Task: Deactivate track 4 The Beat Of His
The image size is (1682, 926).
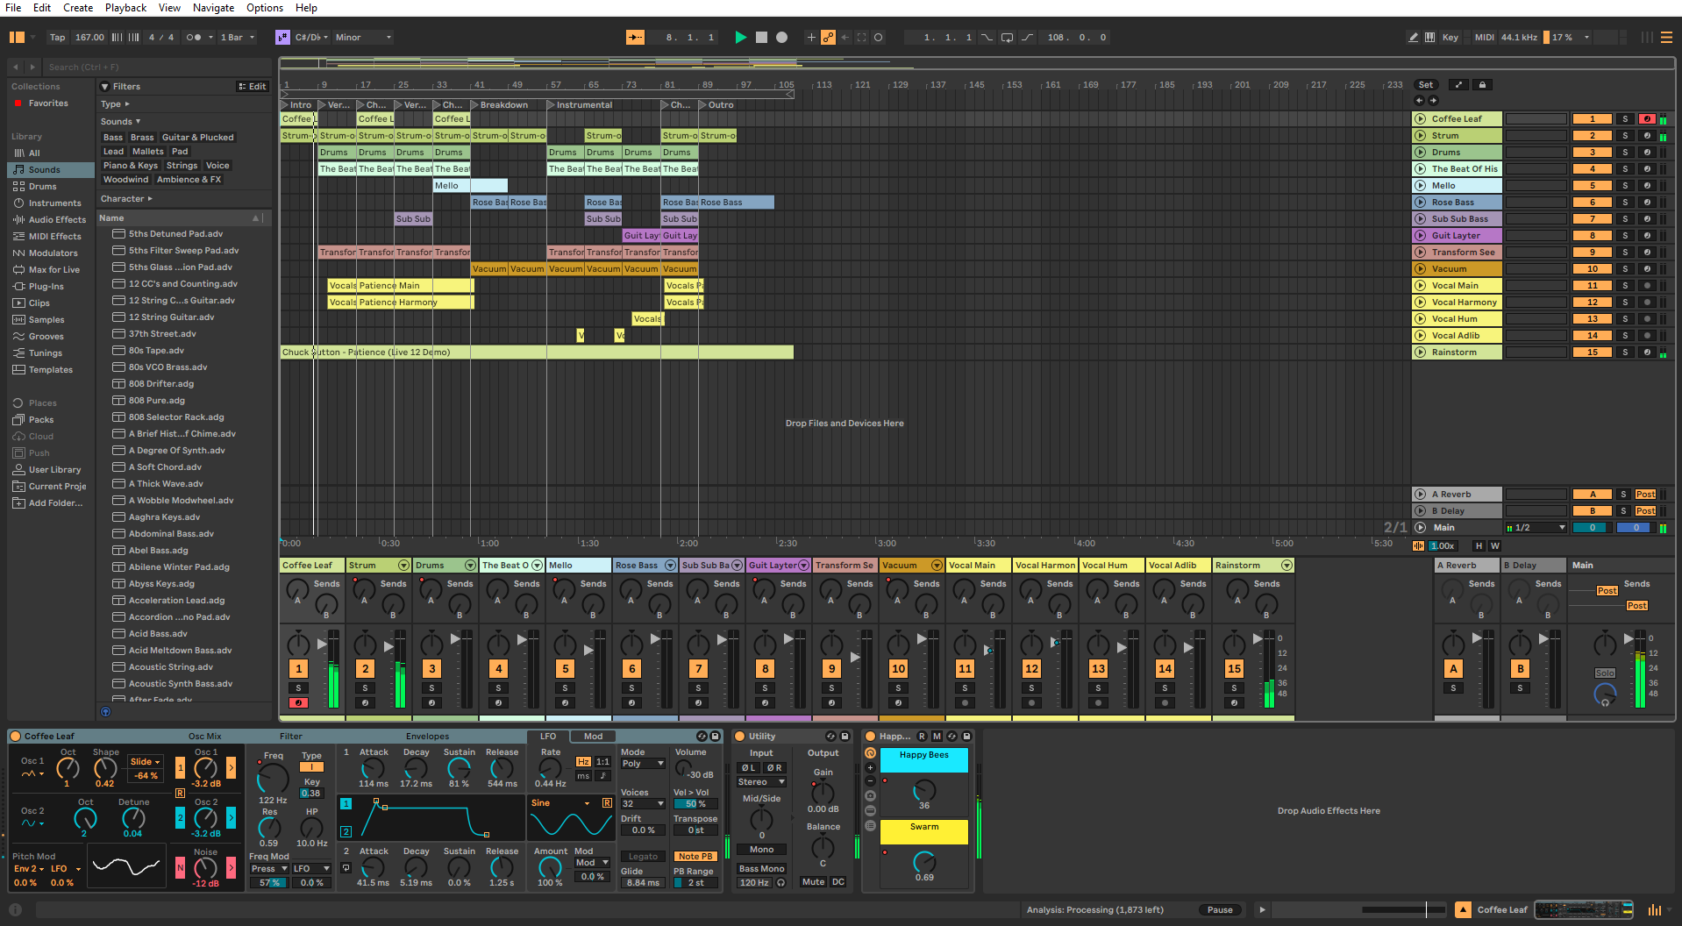Action: pos(1592,168)
